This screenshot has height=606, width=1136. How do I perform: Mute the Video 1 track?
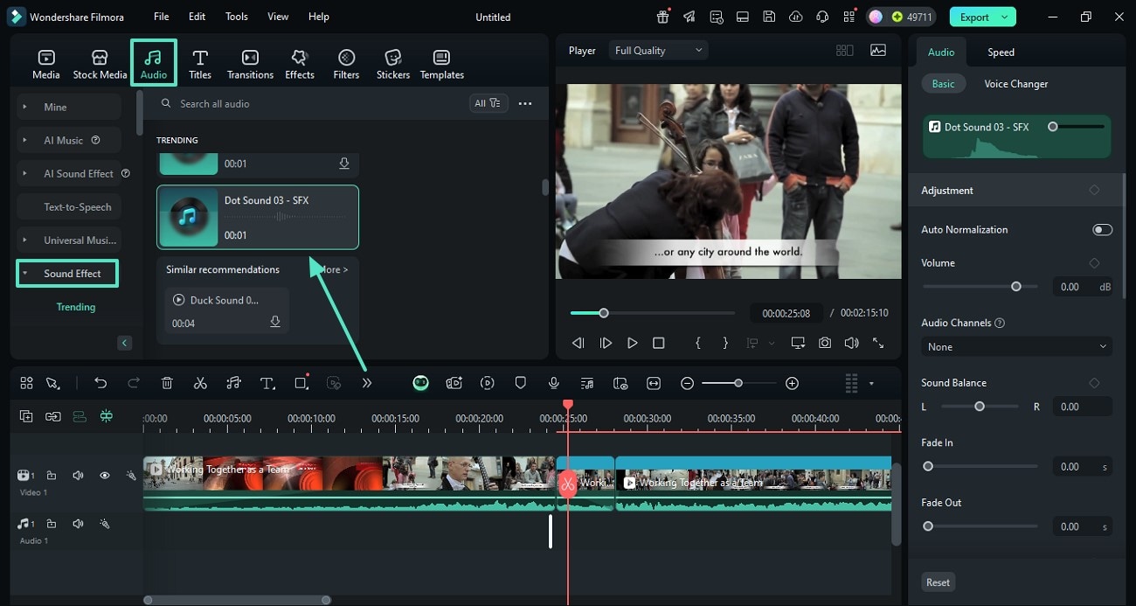point(78,476)
